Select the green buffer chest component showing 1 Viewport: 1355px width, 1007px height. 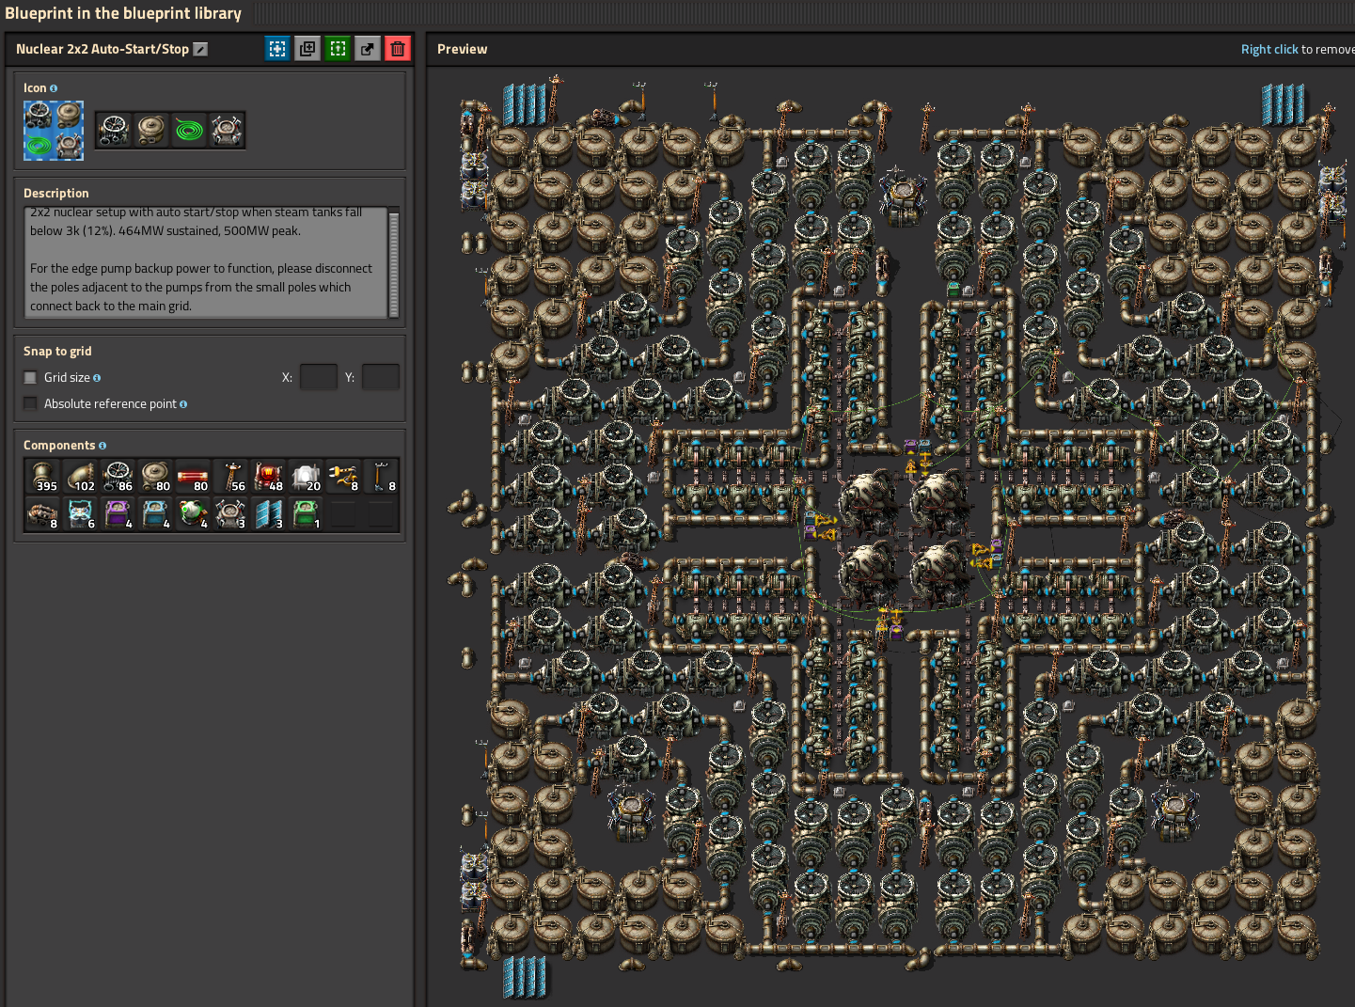tap(306, 514)
